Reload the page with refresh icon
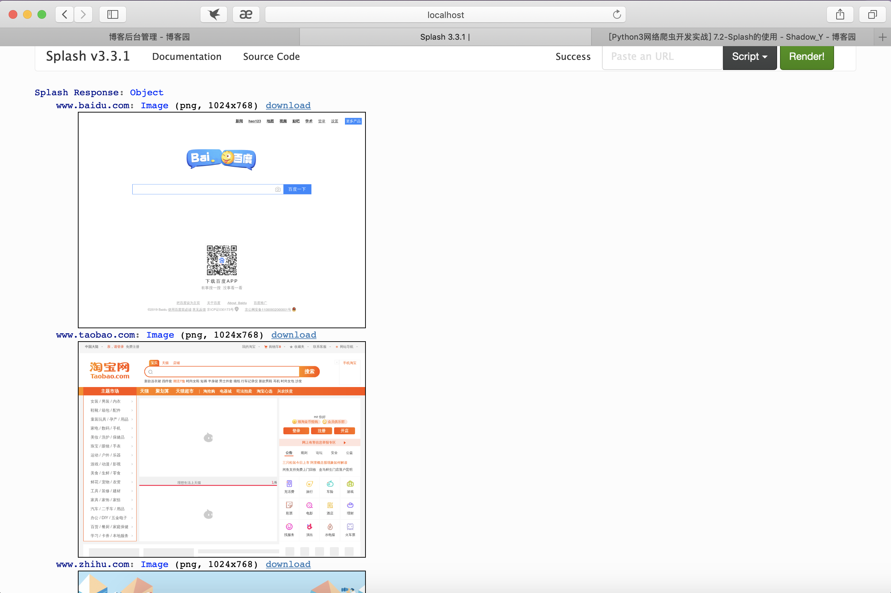 (x=617, y=14)
